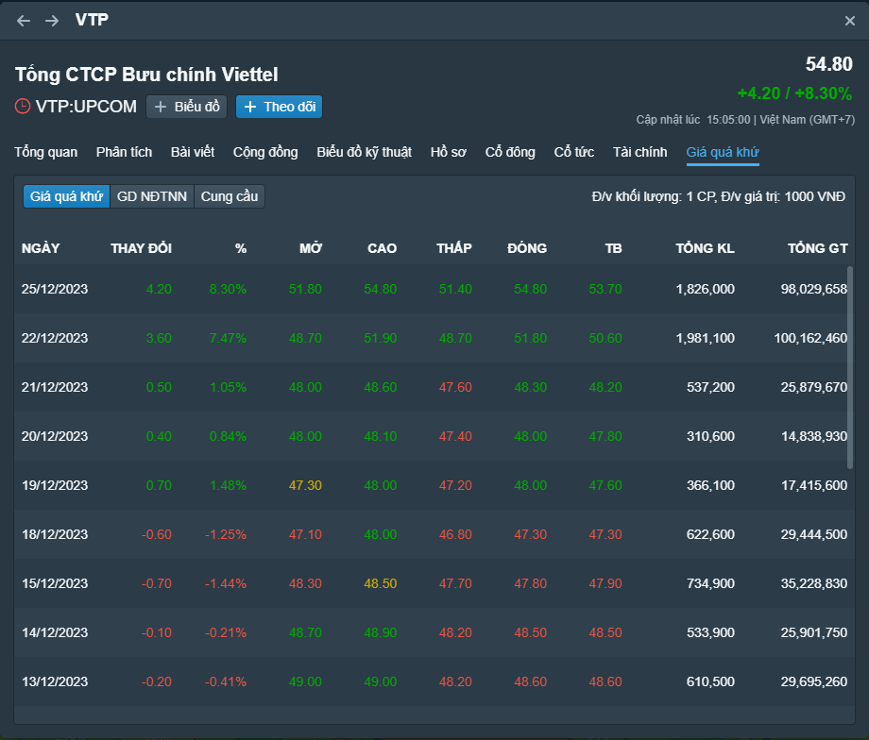This screenshot has width=869, height=740.
Task: View the Cổ tức tab
Action: [x=574, y=152]
